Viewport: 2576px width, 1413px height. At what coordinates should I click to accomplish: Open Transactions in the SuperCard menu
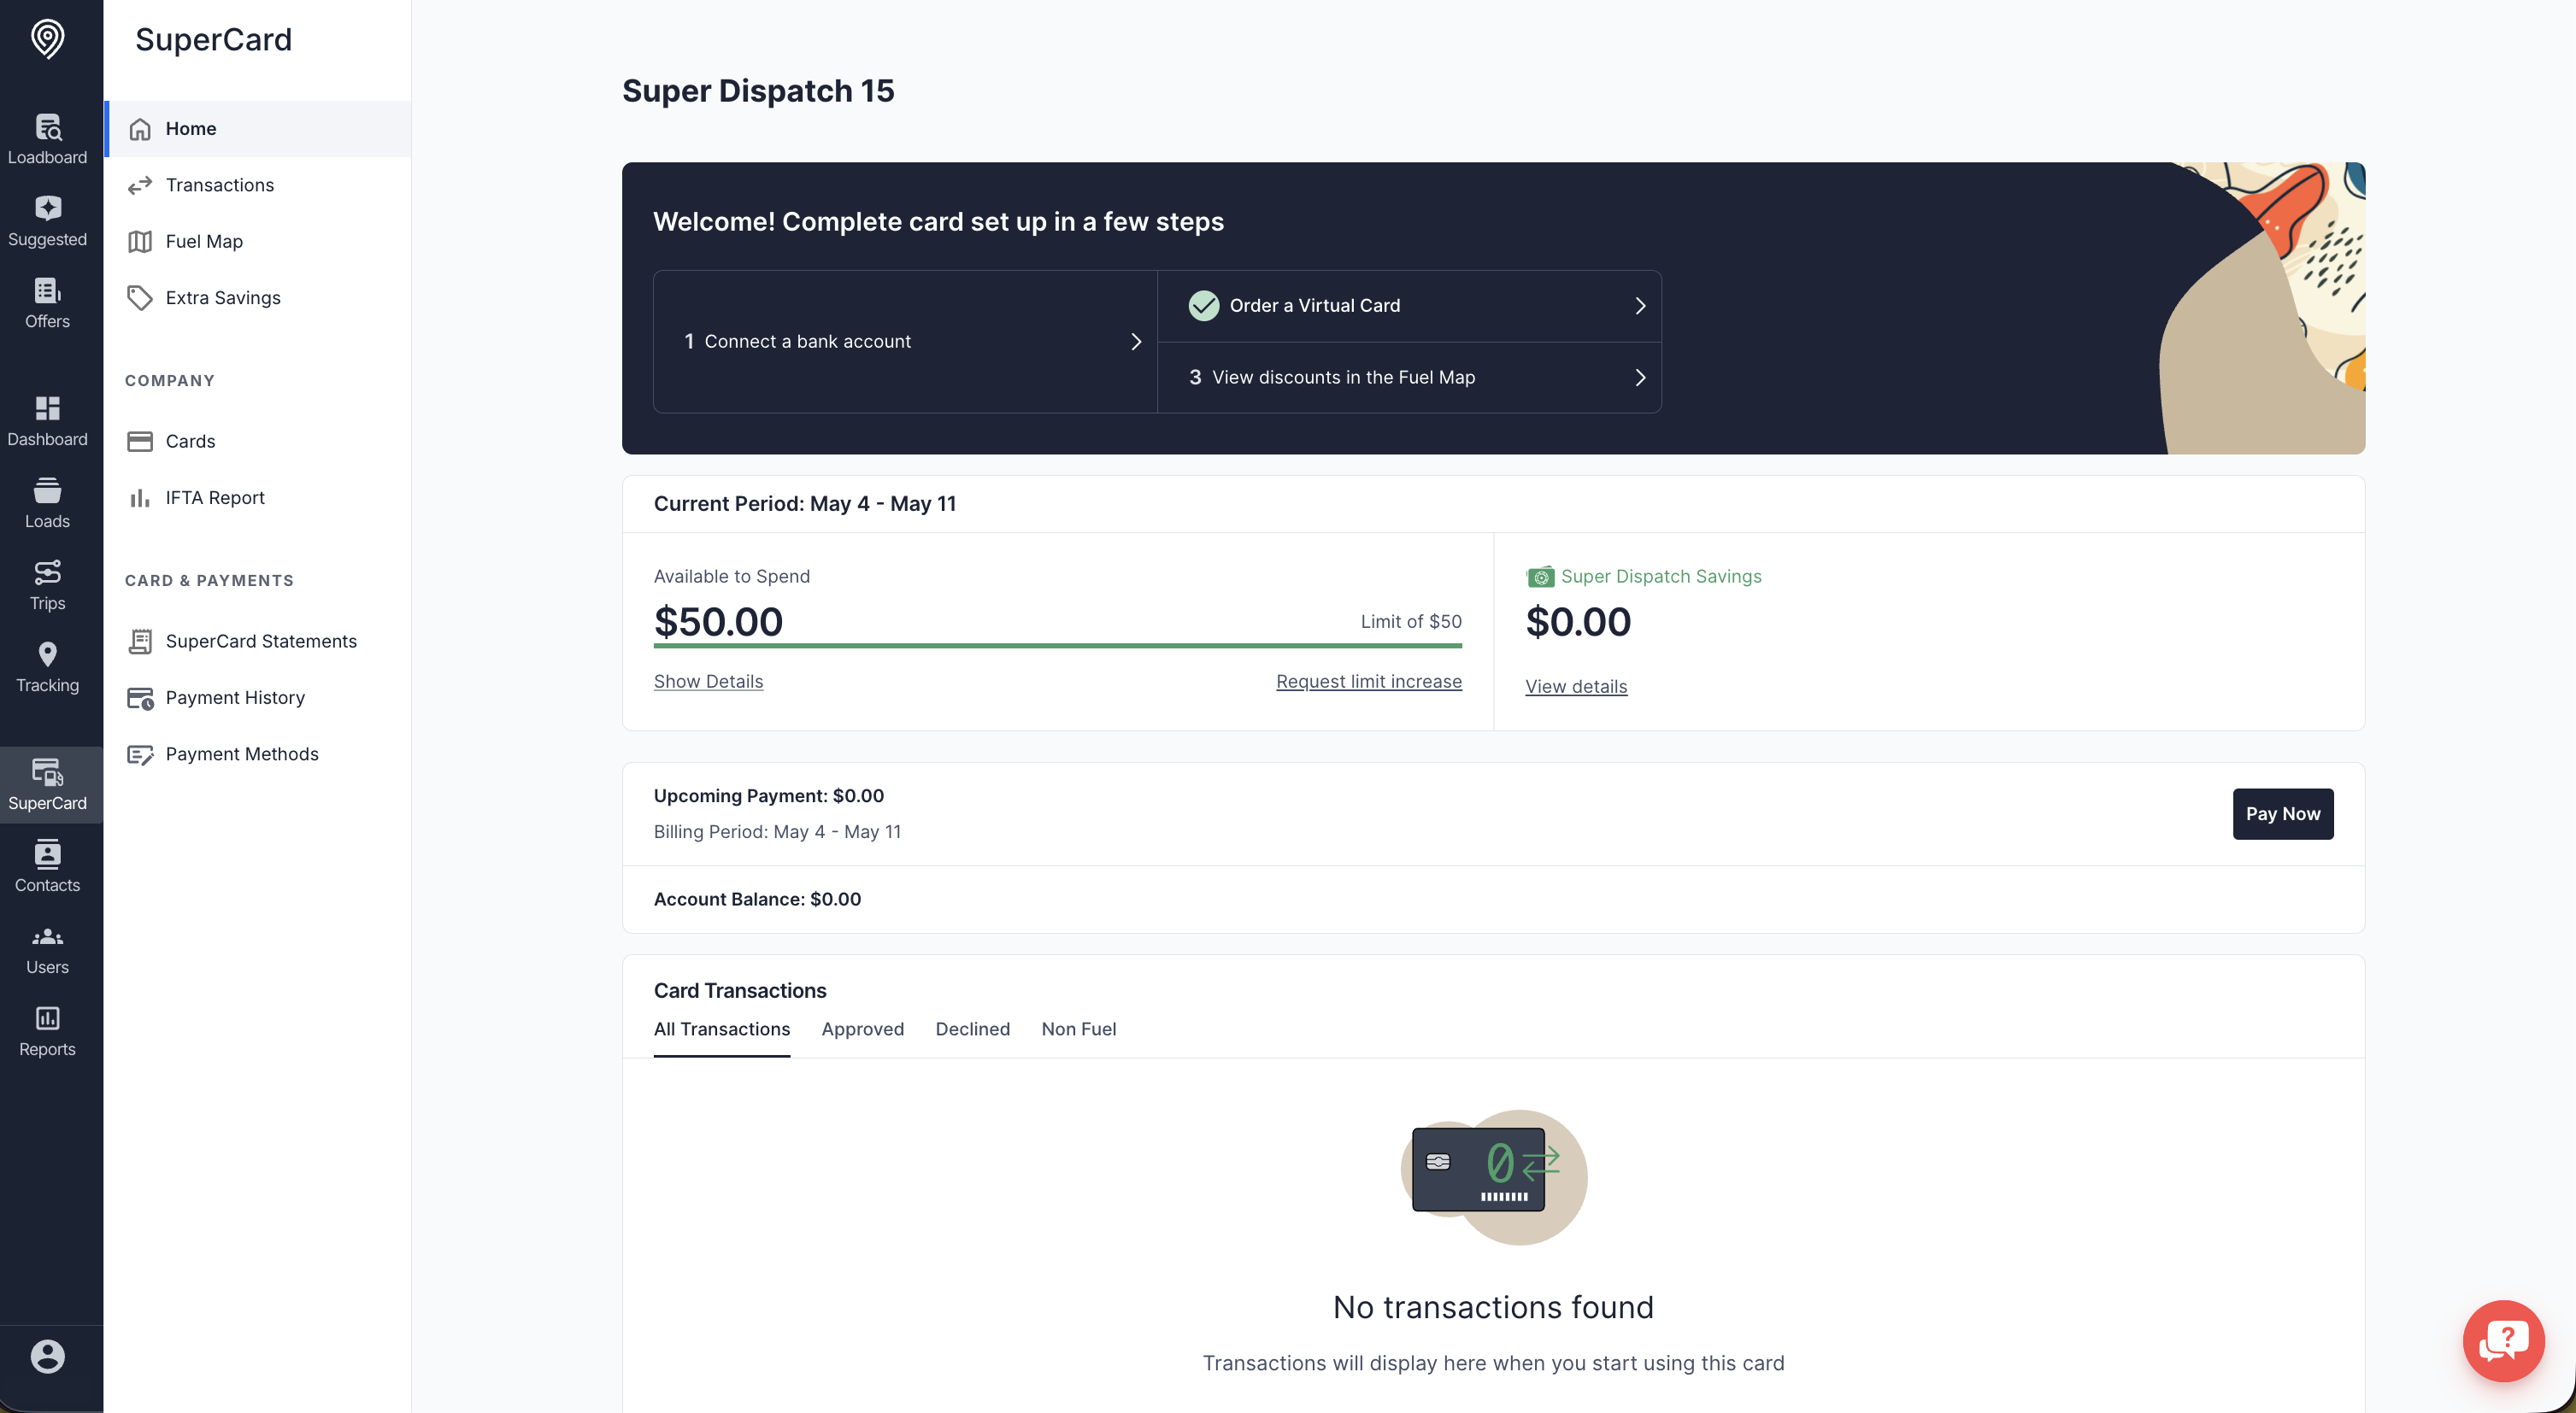[x=258, y=185]
